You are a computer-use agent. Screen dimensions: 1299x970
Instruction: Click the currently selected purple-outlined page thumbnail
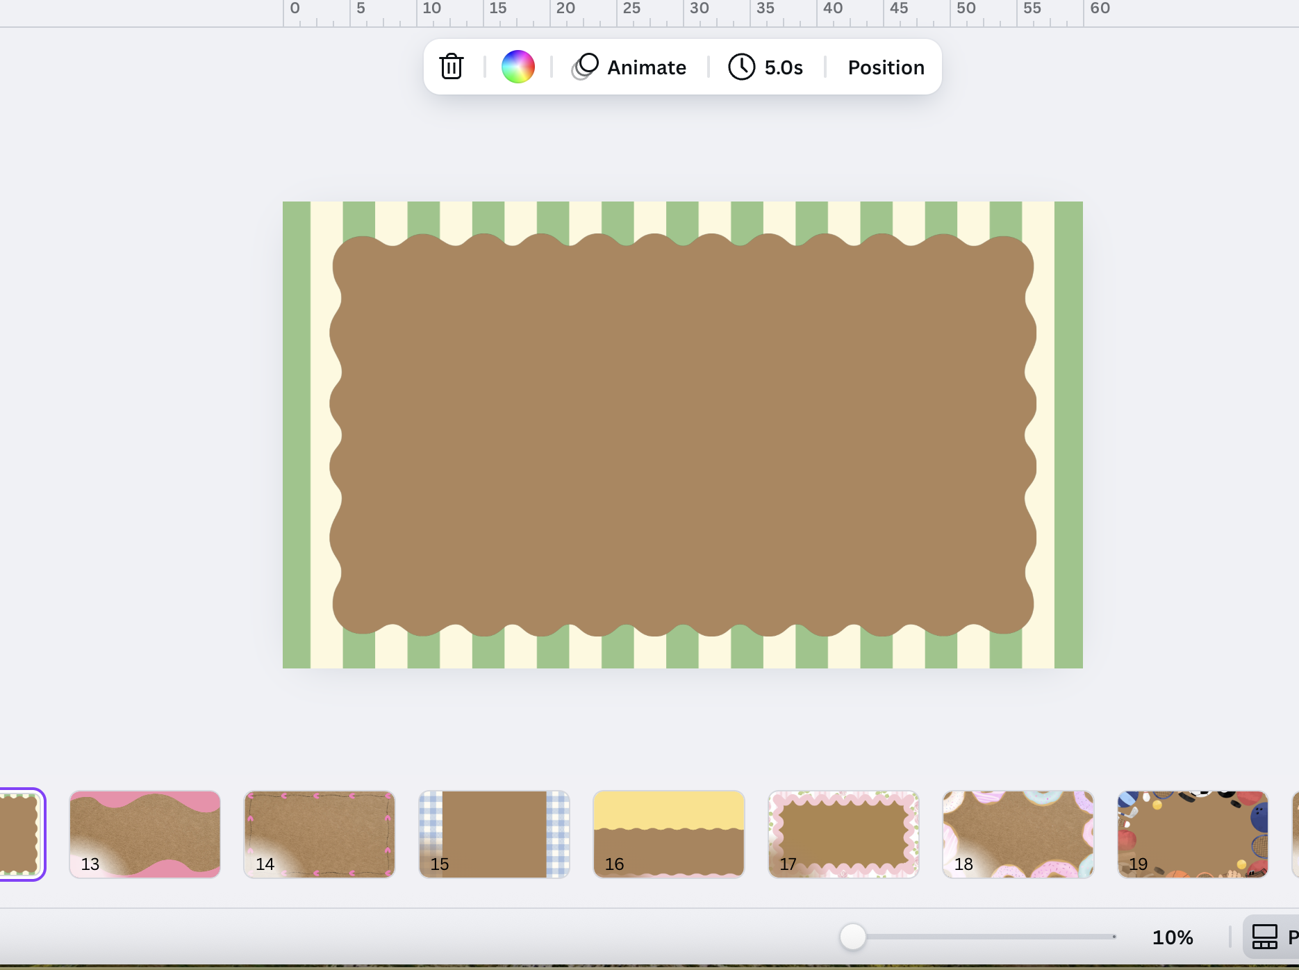(x=21, y=834)
